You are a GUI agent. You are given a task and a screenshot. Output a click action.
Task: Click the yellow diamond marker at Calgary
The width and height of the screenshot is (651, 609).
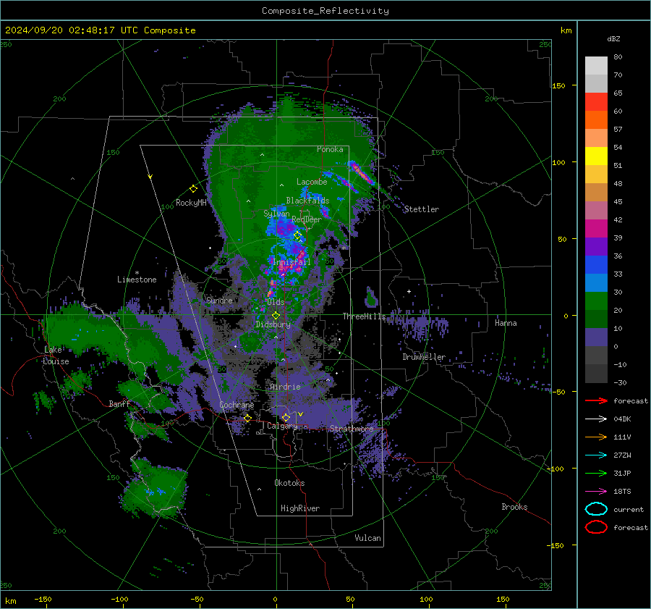[x=286, y=417]
